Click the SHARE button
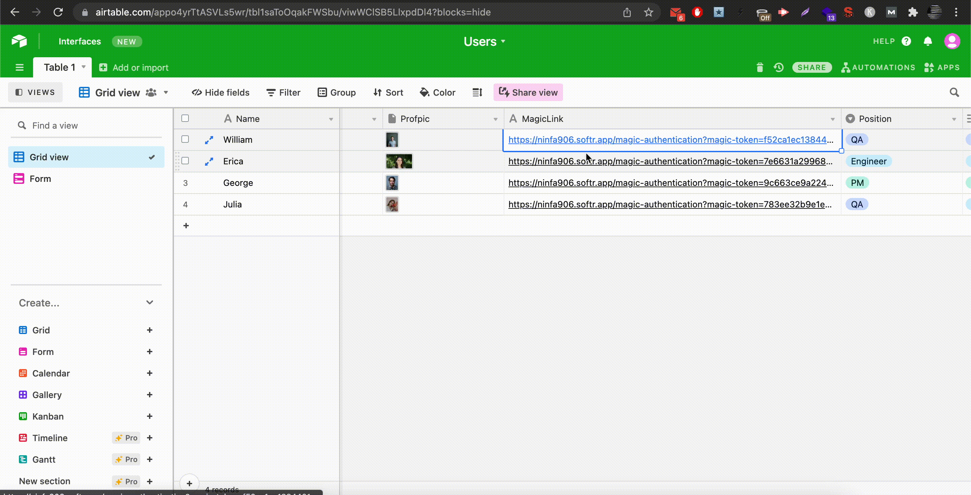The width and height of the screenshot is (971, 495). [x=812, y=67]
